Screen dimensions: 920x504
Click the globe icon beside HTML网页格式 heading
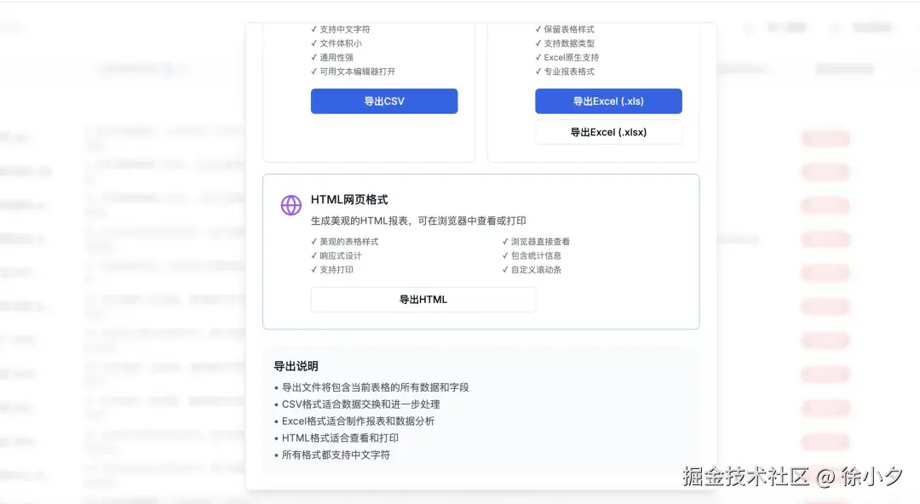pos(290,205)
